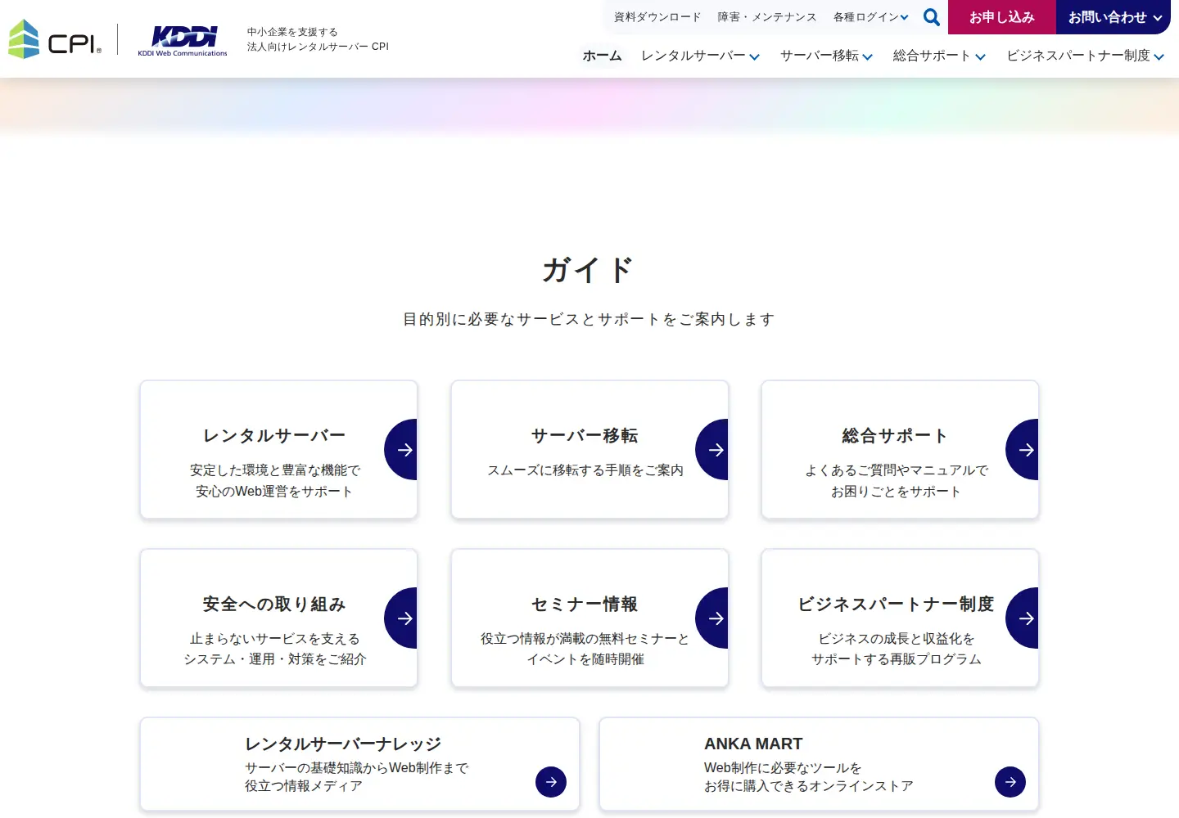Click arrow icon on レンタルサーバーナレッジ card
Viewport: 1179px width, 818px height.
click(551, 782)
